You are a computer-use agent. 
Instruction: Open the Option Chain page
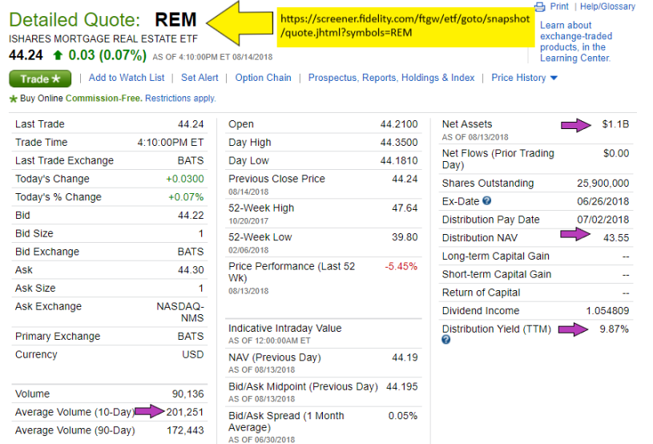point(263,78)
